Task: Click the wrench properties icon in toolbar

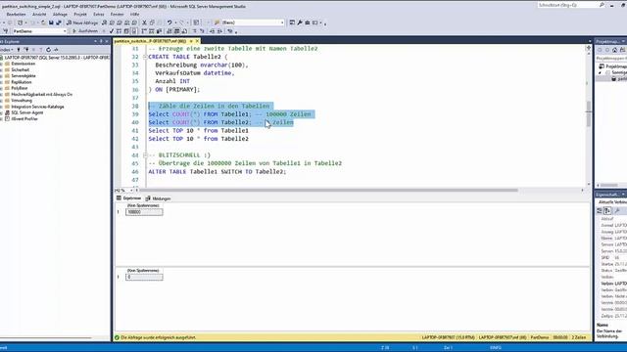Action: pos(300,22)
